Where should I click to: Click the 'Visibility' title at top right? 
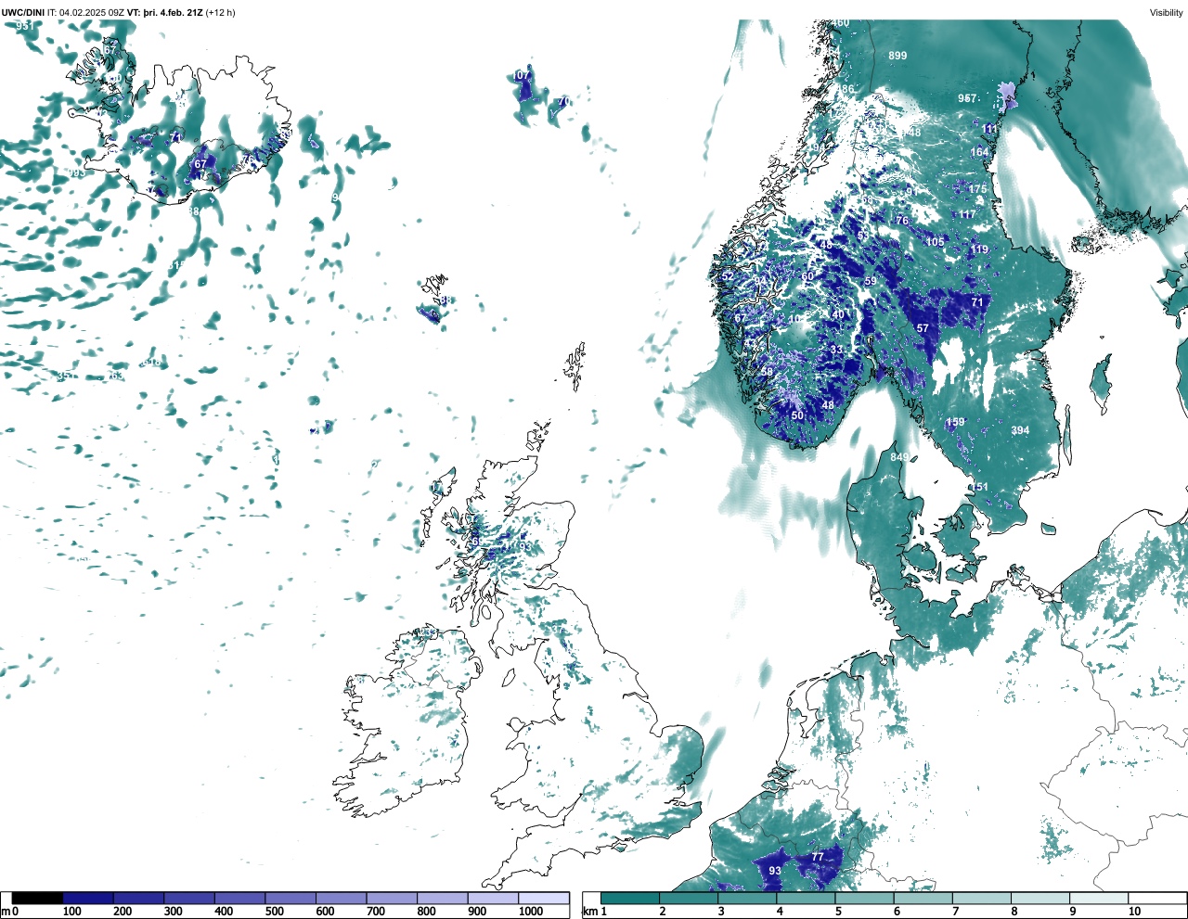click(x=1166, y=13)
